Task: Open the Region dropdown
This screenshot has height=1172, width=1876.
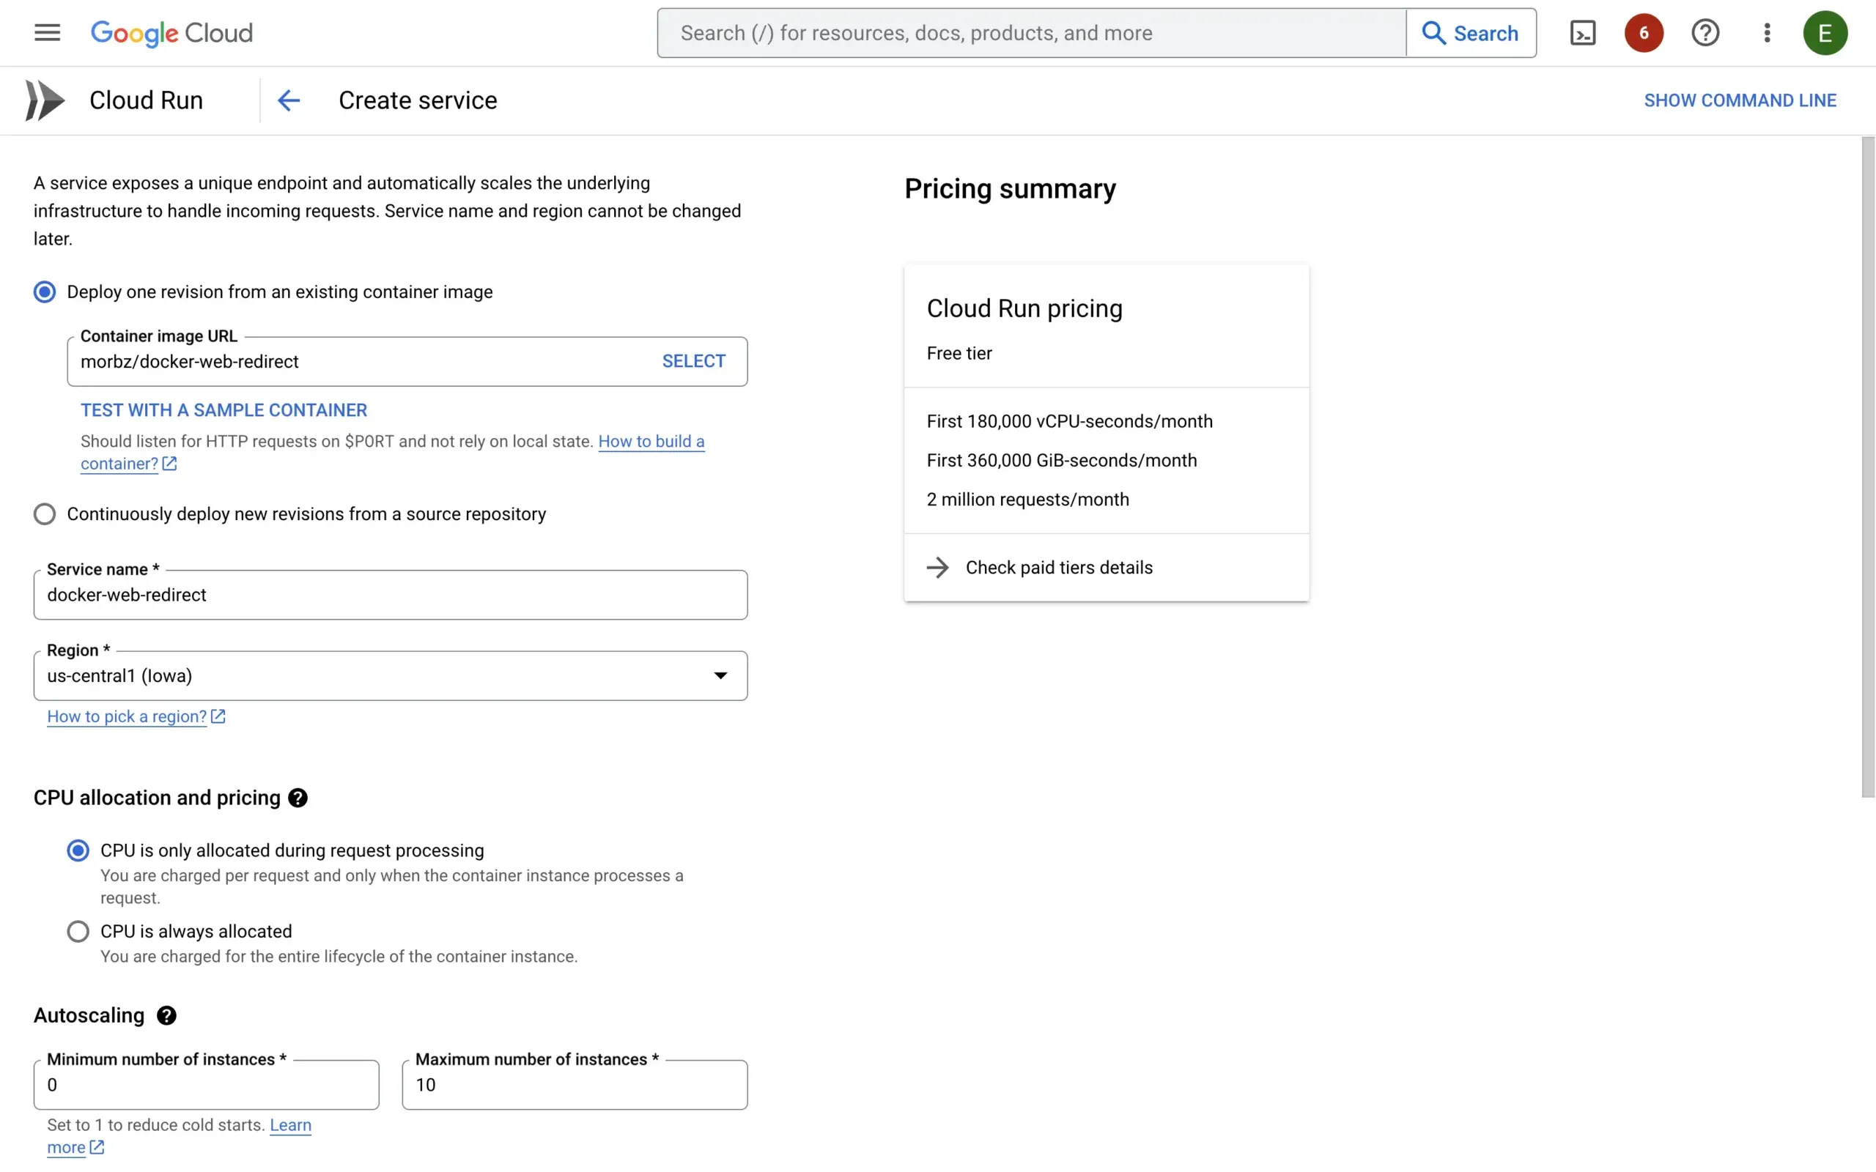Action: point(722,675)
